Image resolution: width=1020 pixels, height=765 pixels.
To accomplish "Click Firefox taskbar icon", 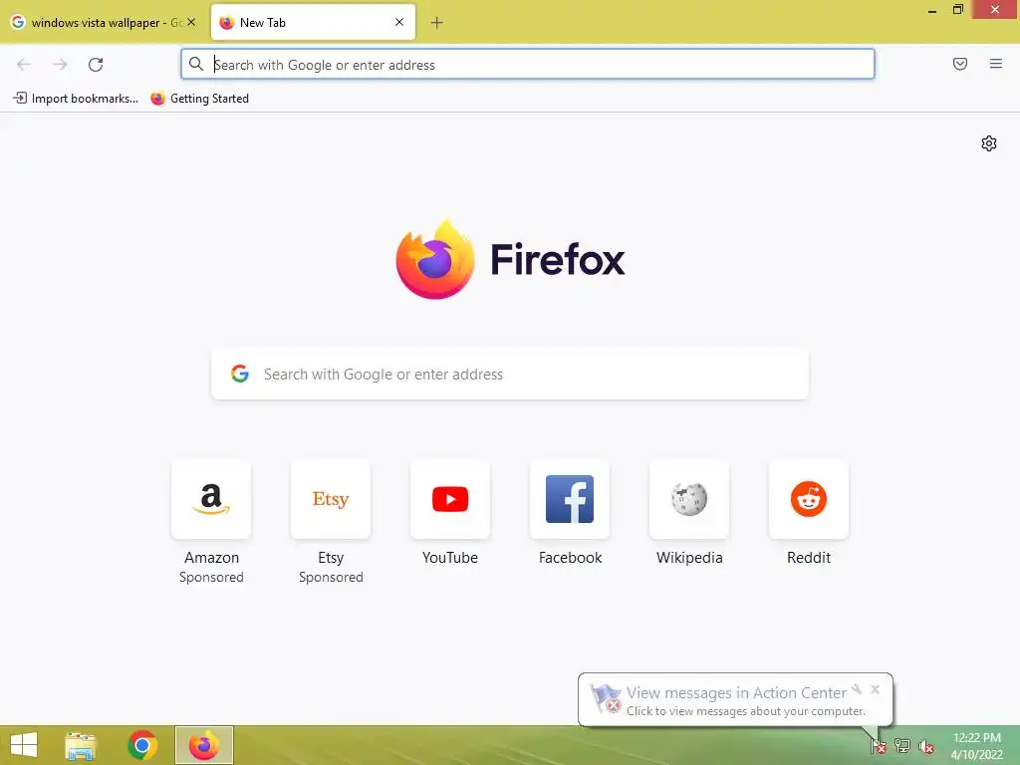I will [x=203, y=745].
